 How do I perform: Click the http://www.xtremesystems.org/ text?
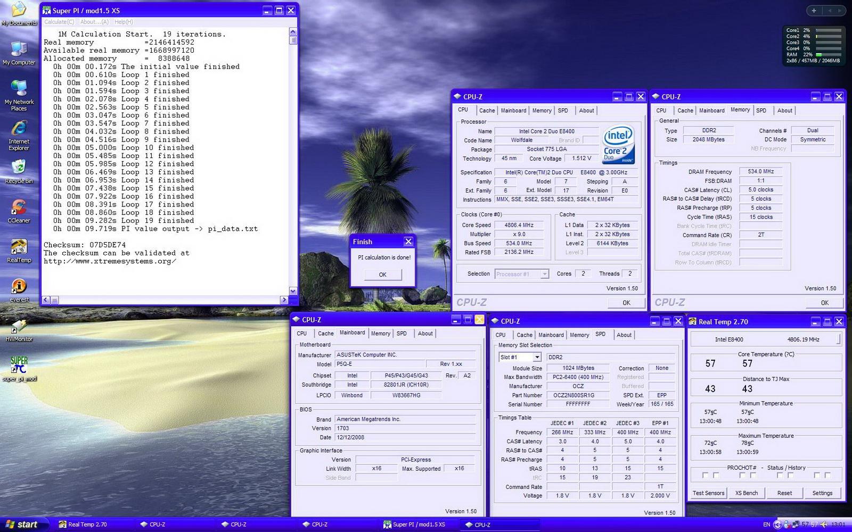click(x=110, y=261)
